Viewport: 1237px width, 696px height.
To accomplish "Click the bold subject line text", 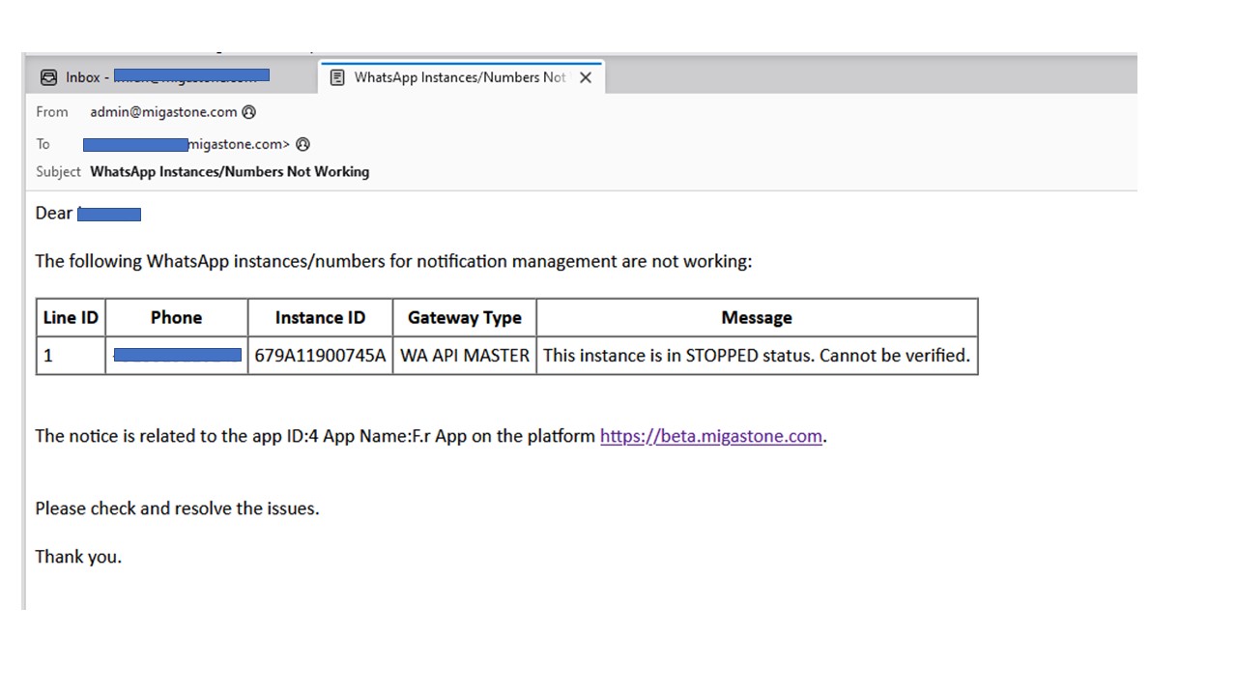I will 229,172.
